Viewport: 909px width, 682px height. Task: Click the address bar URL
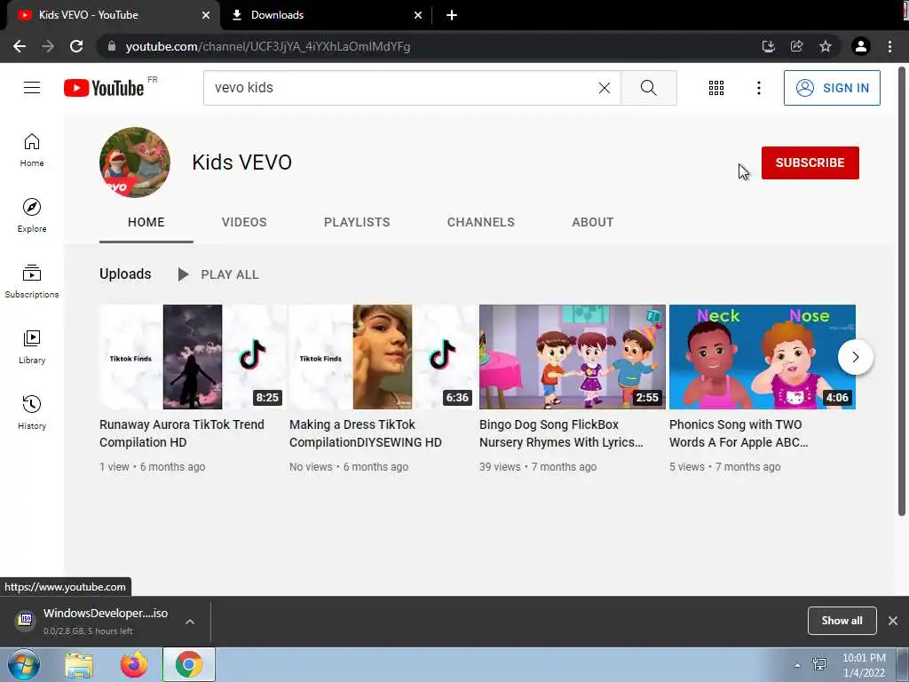click(268, 46)
